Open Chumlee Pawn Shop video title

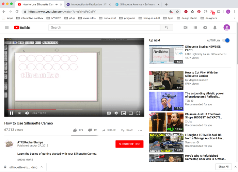(203, 116)
